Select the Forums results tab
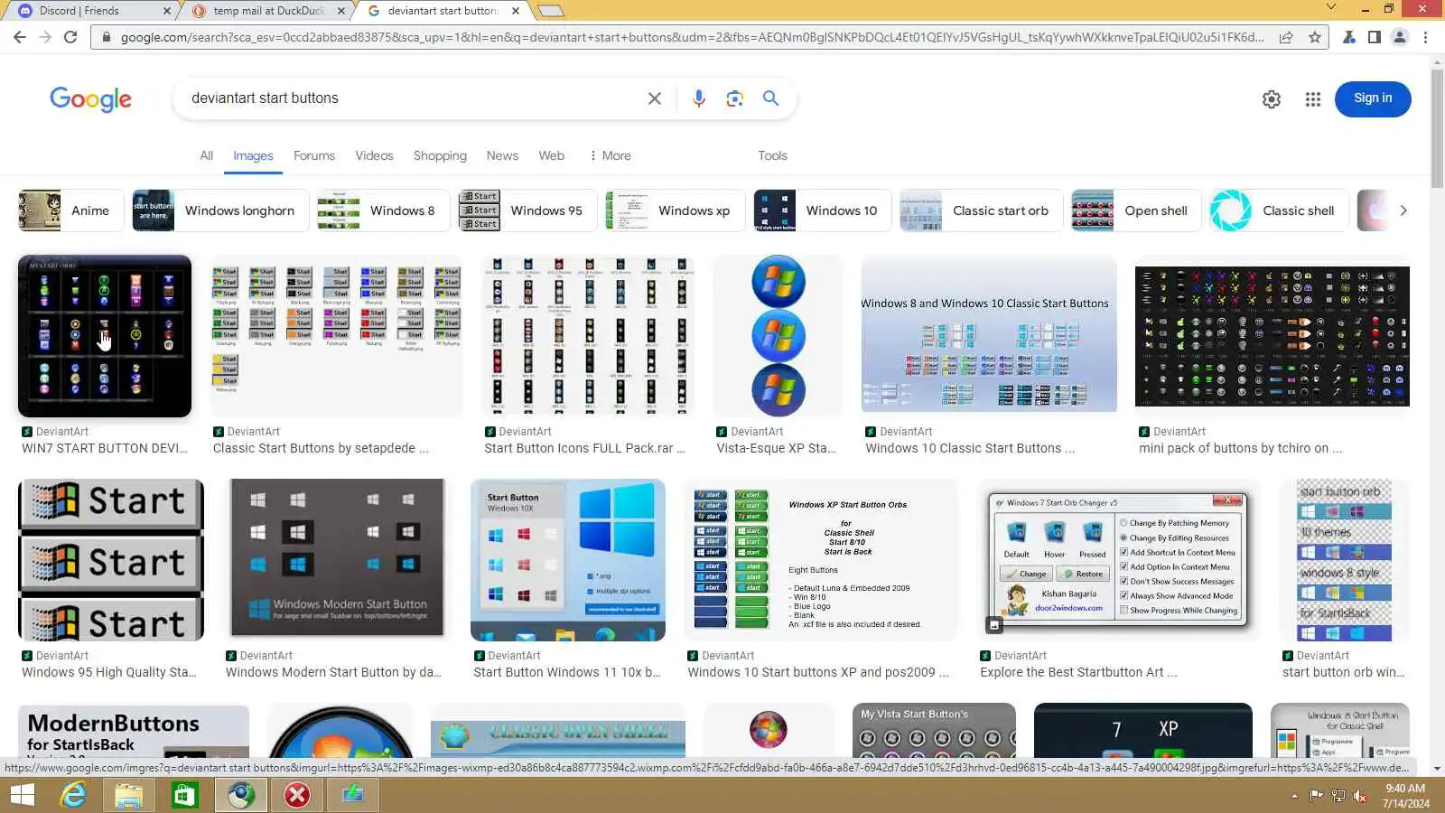The width and height of the screenshot is (1445, 813). pyautogui.click(x=314, y=155)
